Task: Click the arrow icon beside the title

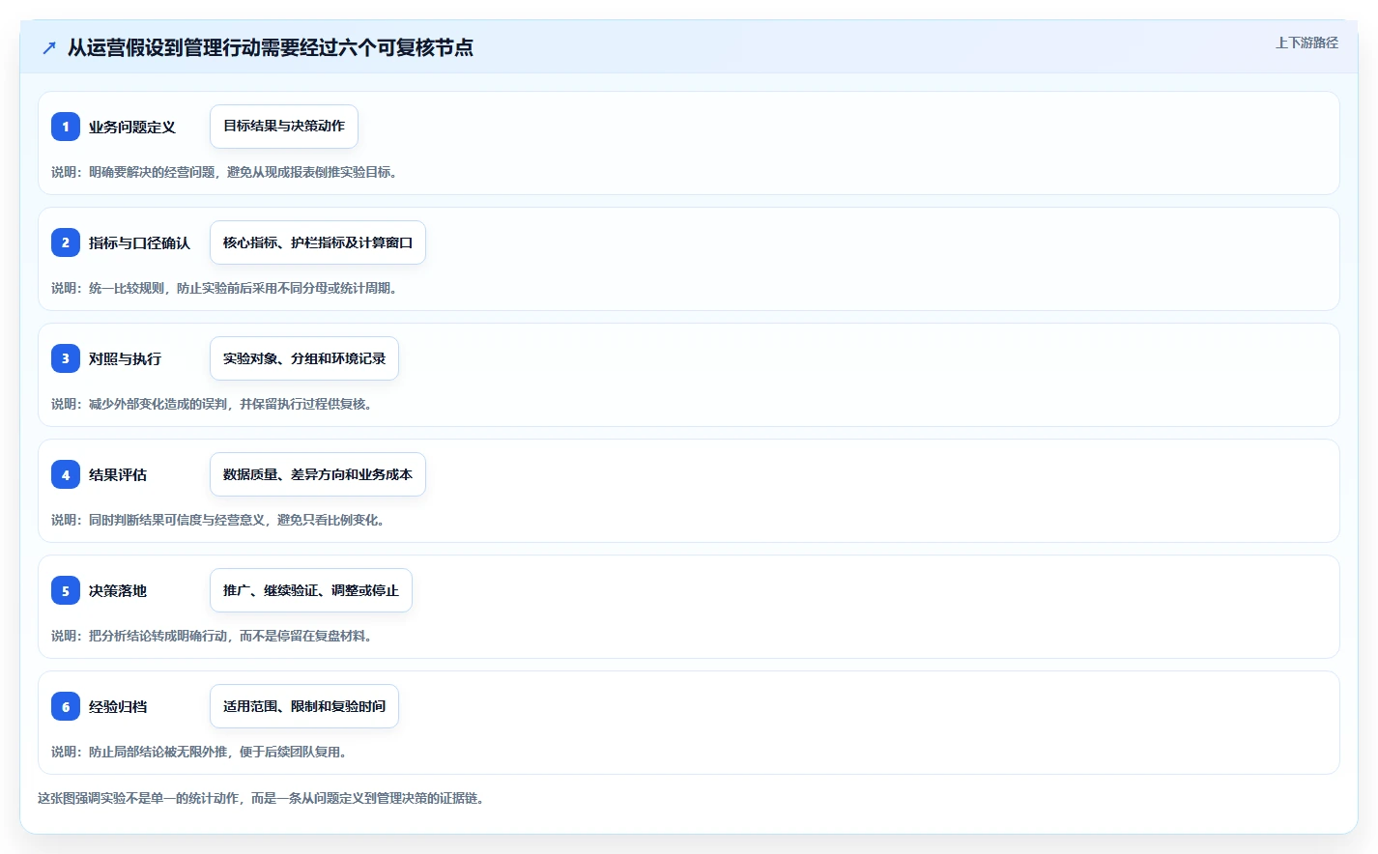Action: [x=49, y=47]
